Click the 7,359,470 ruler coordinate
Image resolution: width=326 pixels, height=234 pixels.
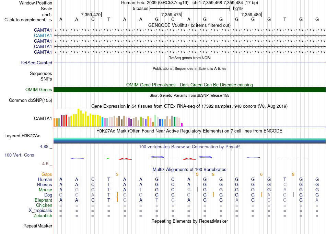click(91, 14)
